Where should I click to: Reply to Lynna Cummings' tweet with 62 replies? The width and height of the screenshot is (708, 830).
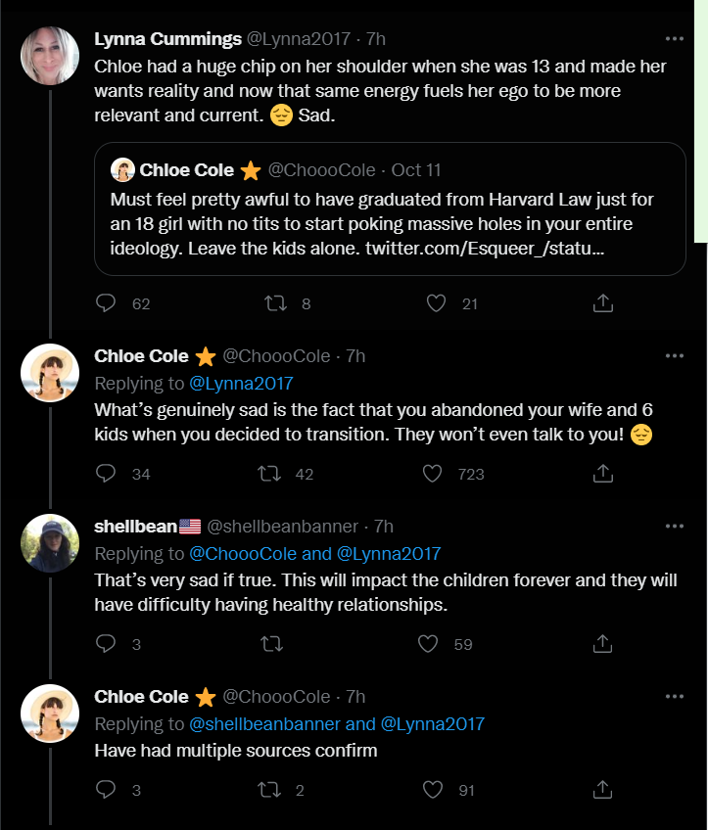click(x=106, y=302)
